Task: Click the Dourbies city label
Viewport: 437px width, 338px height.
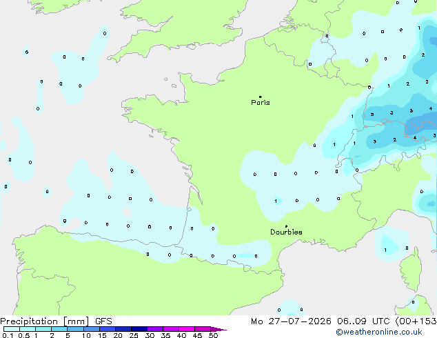Action: click(x=286, y=232)
